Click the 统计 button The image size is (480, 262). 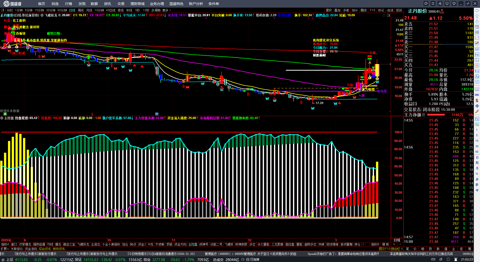[355, 10]
